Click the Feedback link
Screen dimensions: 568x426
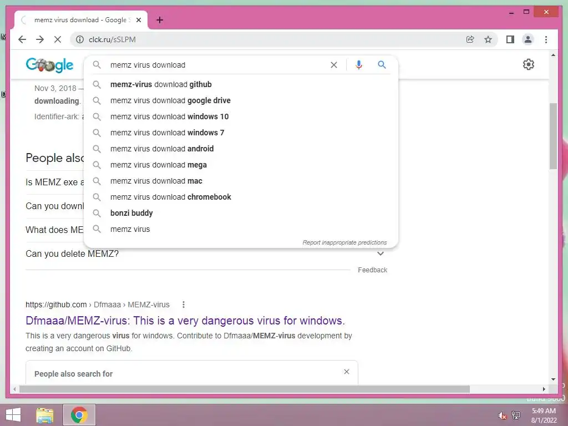[x=372, y=270]
